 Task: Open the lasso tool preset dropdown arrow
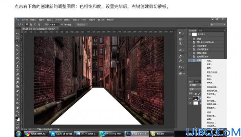pyautogui.click(x=23, y=25)
